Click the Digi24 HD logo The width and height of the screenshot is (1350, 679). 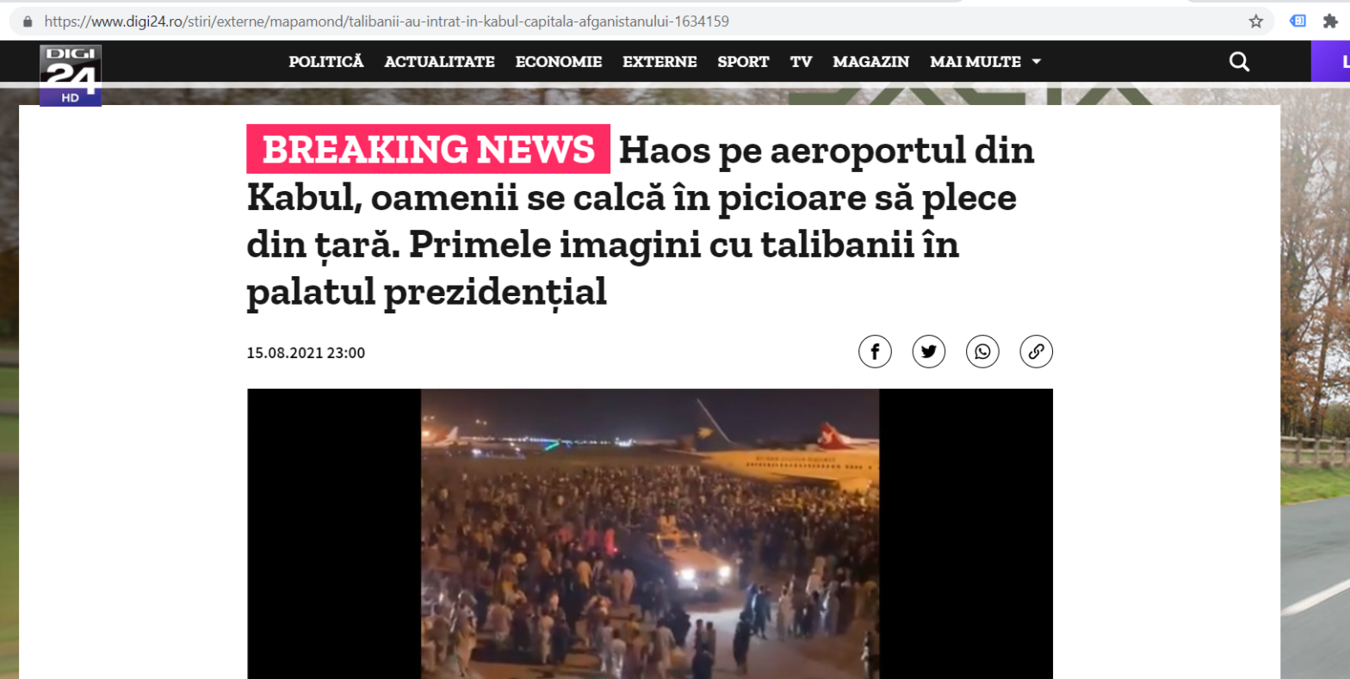tap(71, 75)
